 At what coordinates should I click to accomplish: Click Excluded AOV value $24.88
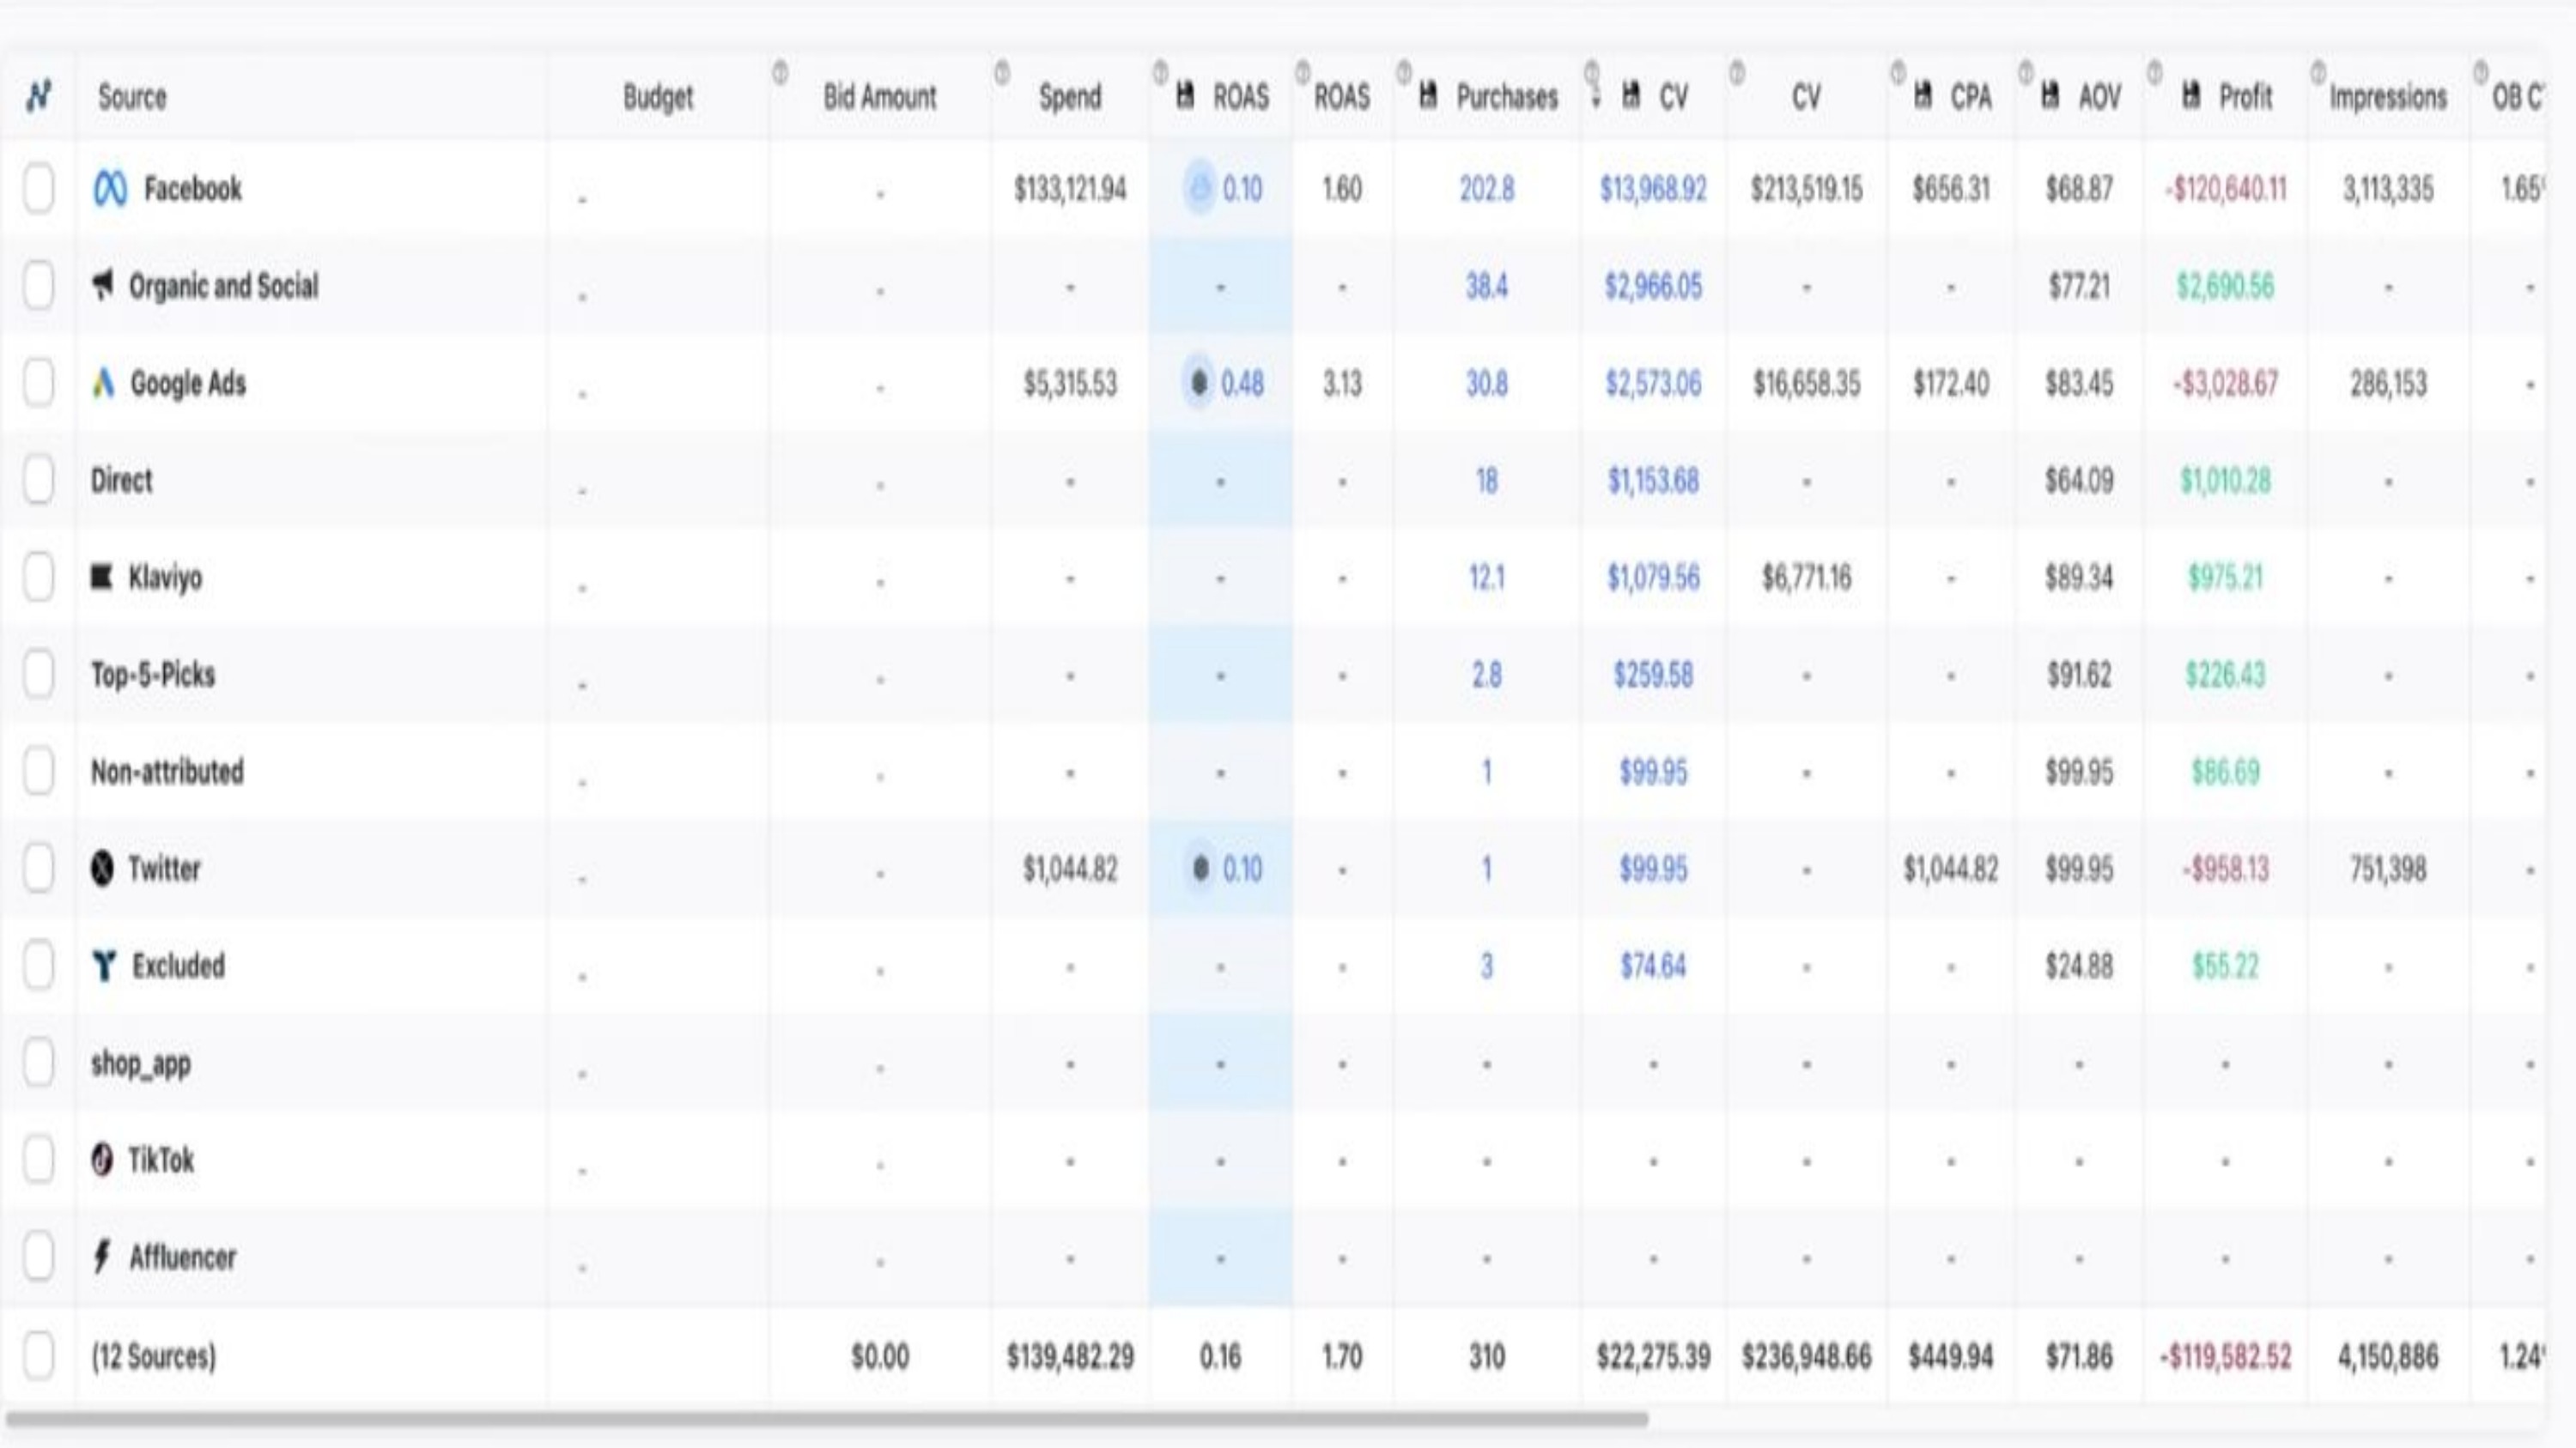[2079, 966]
